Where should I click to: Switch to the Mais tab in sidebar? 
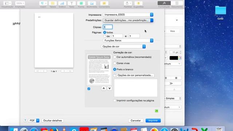tap(173, 31)
